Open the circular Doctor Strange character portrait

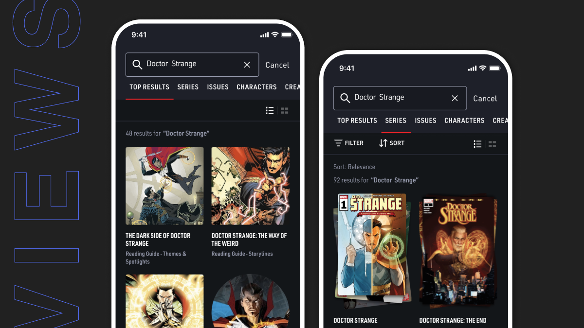(x=251, y=301)
